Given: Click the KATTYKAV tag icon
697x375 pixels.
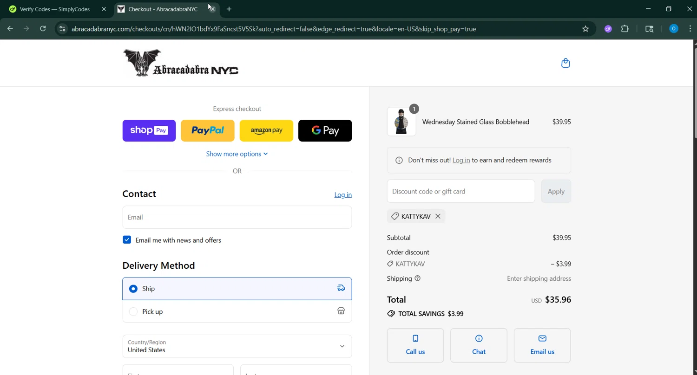Looking at the screenshot, I should pos(395,216).
